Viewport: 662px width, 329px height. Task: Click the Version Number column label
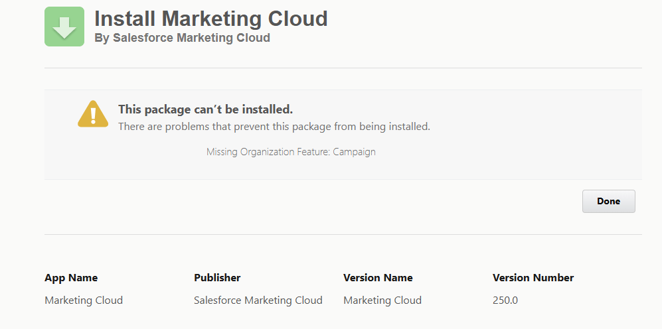(x=533, y=277)
